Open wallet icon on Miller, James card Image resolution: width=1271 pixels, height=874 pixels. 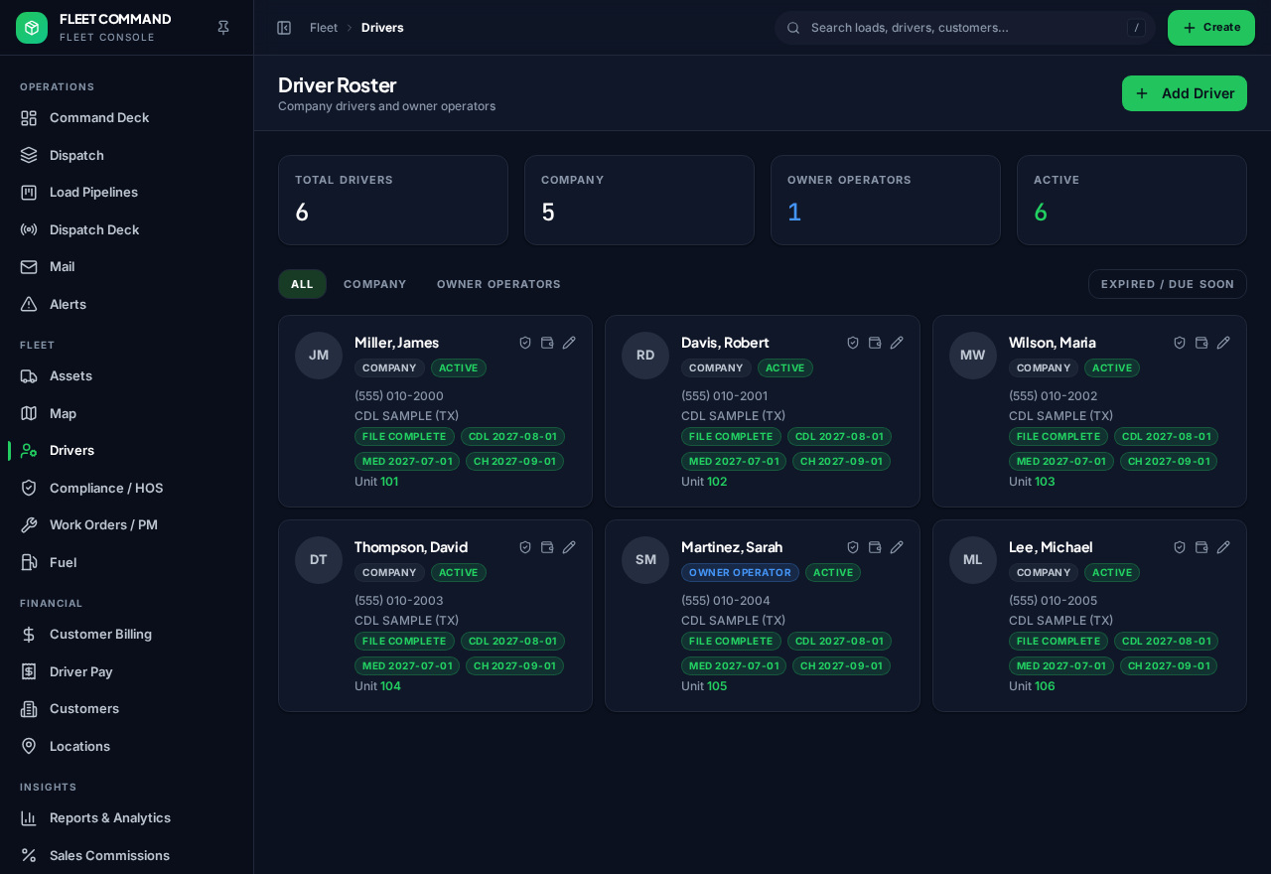tap(547, 343)
